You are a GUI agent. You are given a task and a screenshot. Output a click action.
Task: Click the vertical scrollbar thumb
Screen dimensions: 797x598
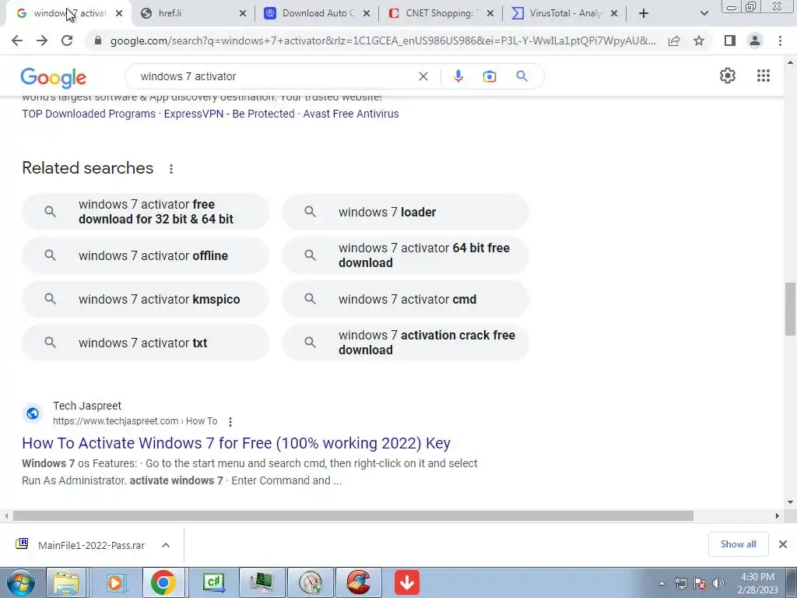click(790, 308)
